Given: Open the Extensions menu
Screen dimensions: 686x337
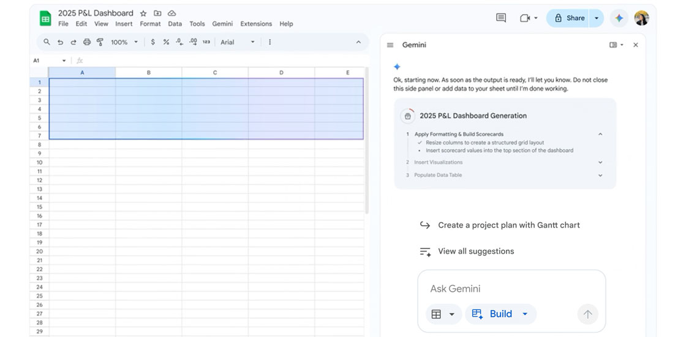Looking at the screenshot, I should pos(257,24).
